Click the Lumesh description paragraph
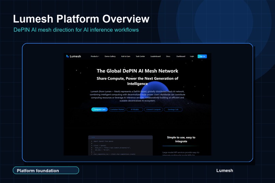This screenshot has height=183, width=275. [x=137, y=96]
